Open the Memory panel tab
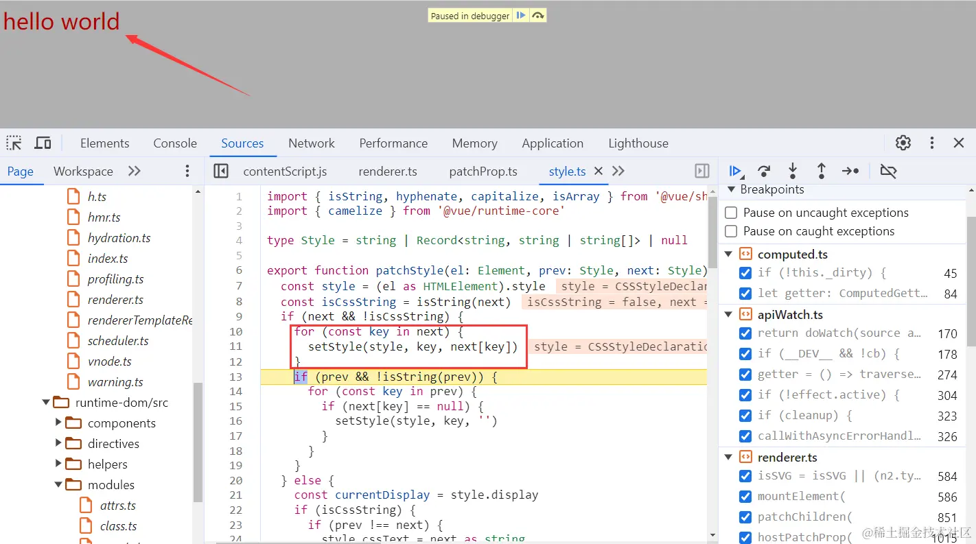The image size is (976, 544). [474, 143]
